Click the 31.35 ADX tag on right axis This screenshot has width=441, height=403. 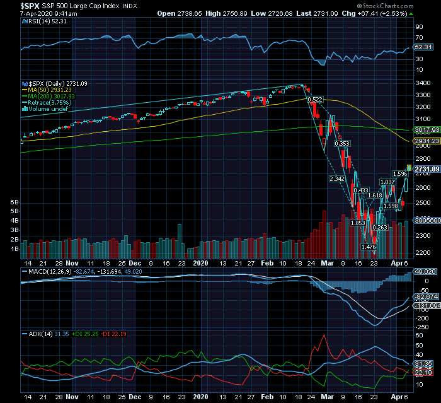coord(423,363)
